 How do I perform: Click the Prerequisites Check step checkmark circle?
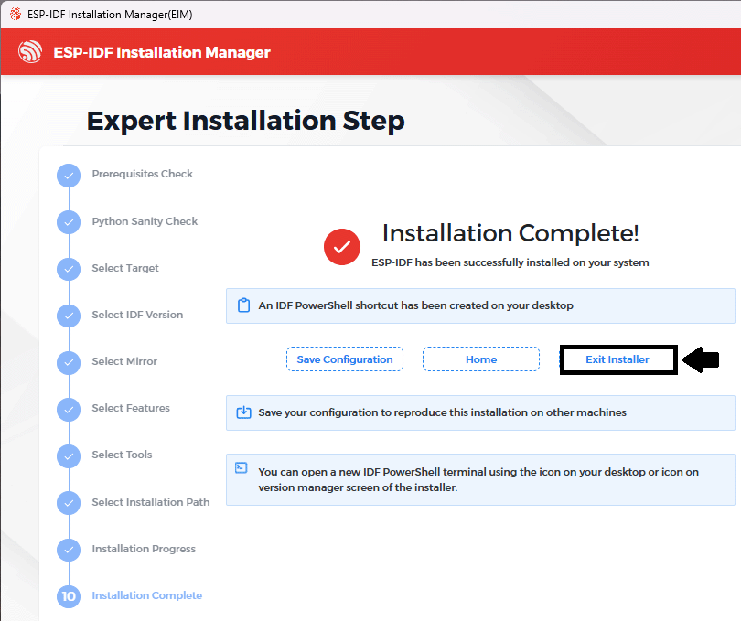(69, 176)
